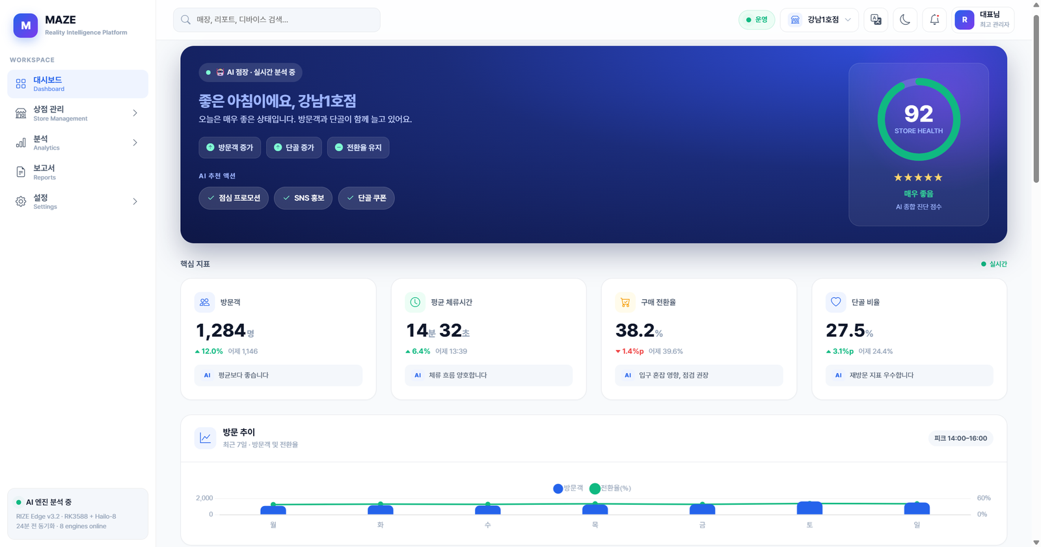This screenshot has width=1041, height=547.
Task: Click the page vertical scrollbar thumb
Action: point(1036,98)
